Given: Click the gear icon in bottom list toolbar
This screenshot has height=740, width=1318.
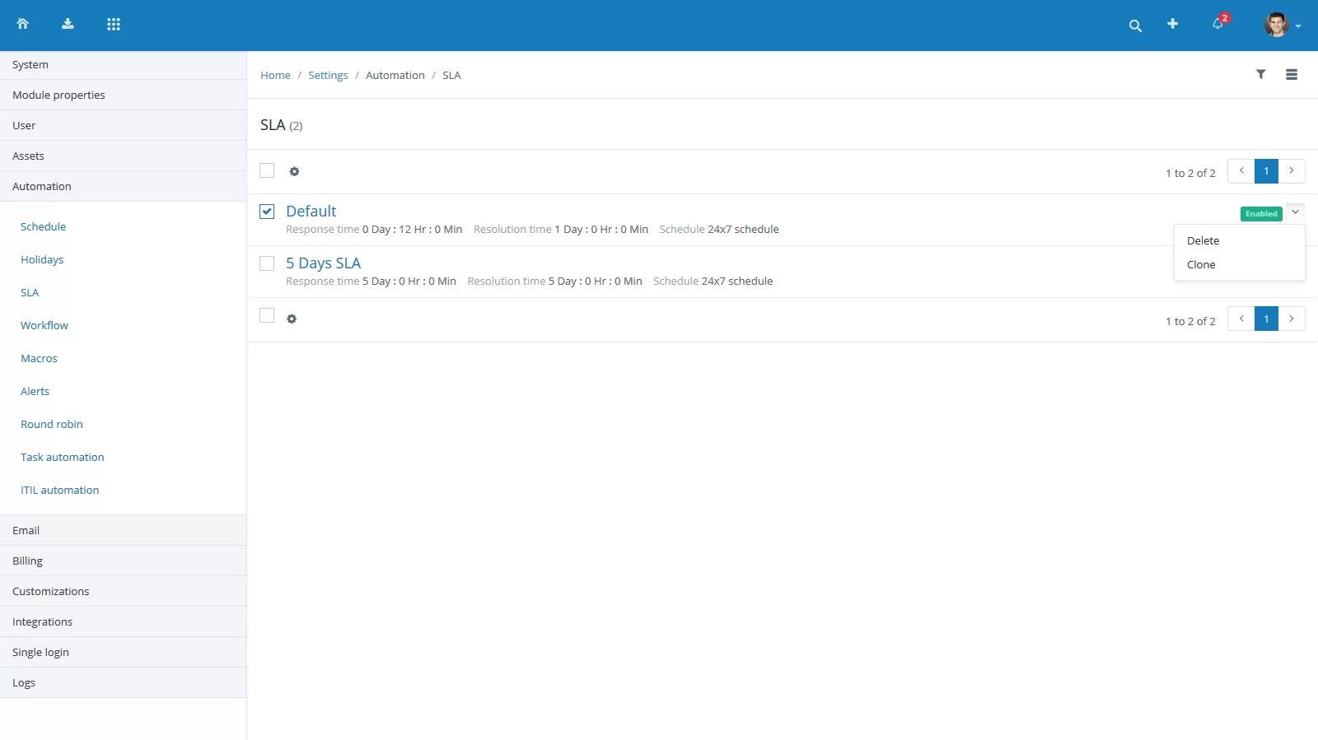Looking at the screenshot, I should pos(292,319).
